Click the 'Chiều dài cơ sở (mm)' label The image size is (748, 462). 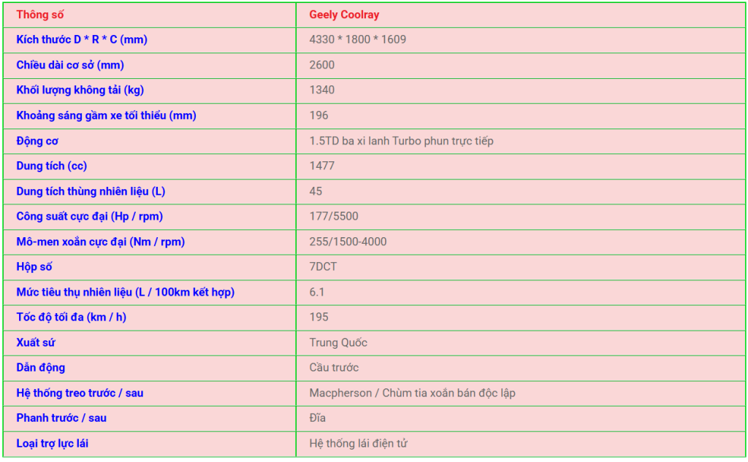(70, 65)
